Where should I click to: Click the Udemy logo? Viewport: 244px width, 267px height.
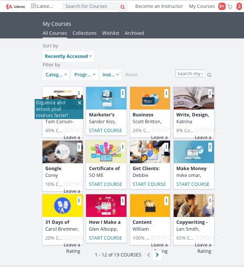point(15,6)
